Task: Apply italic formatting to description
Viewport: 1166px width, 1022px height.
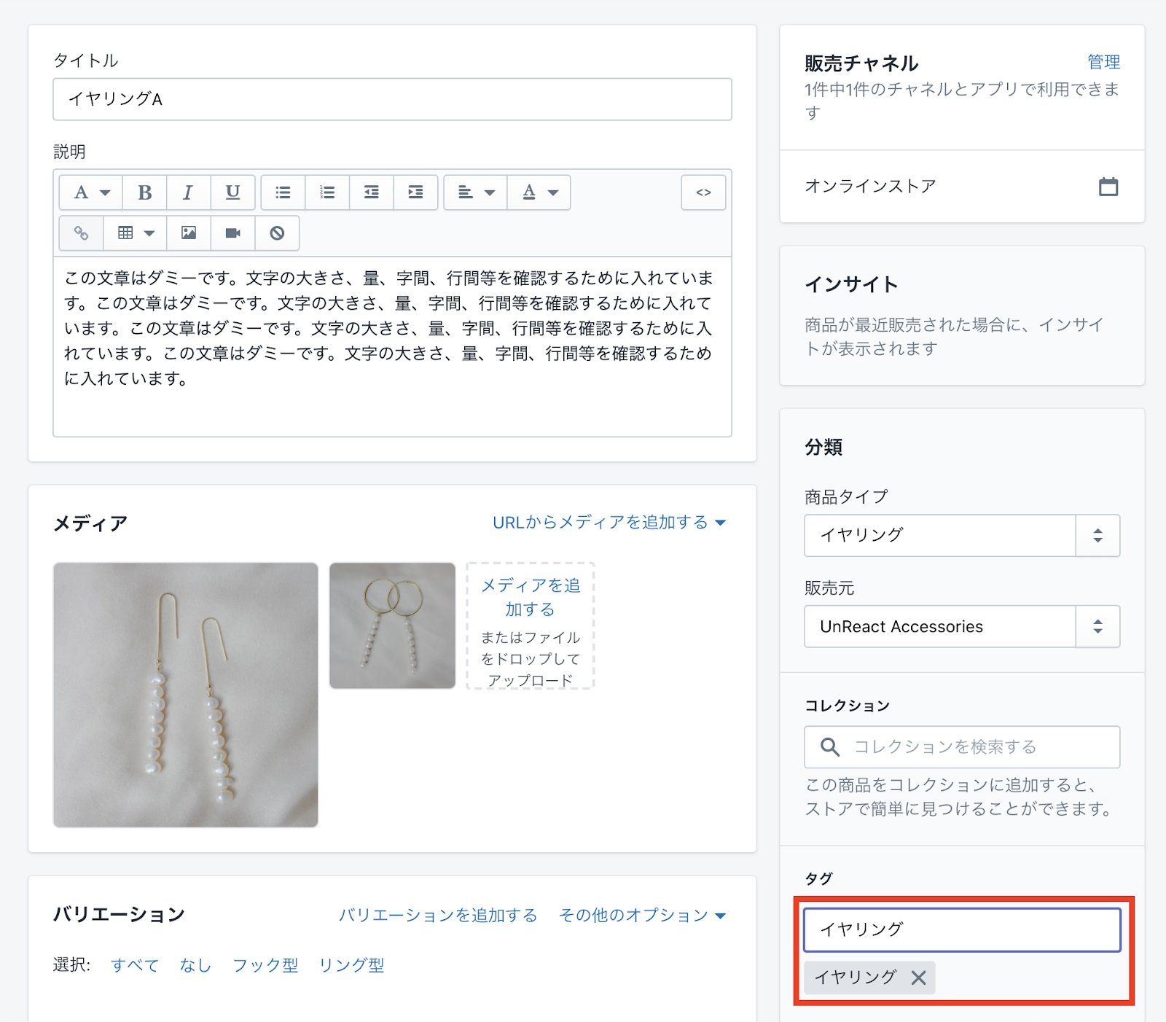Action: (188, 192)
